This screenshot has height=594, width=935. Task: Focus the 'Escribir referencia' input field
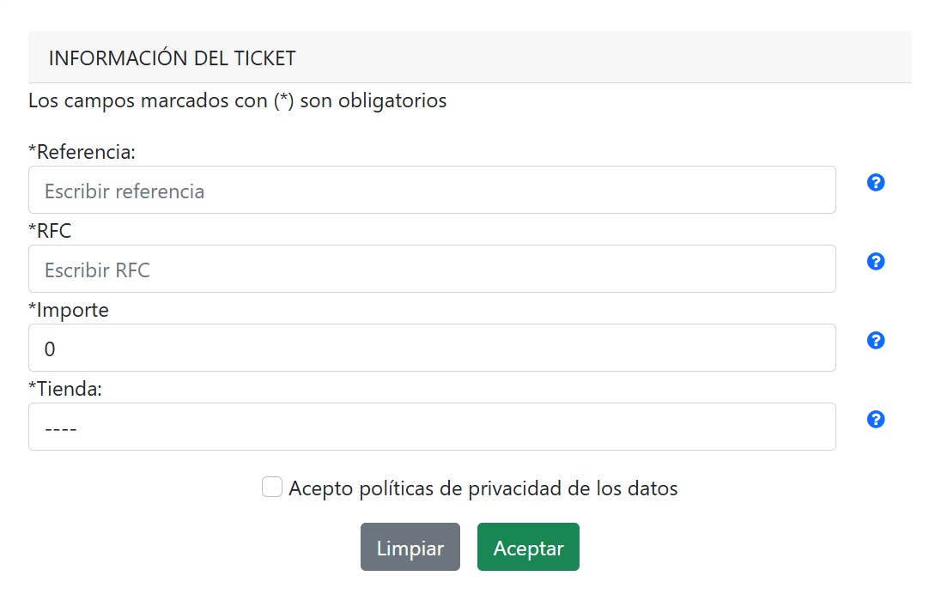(x=432, y=190)
